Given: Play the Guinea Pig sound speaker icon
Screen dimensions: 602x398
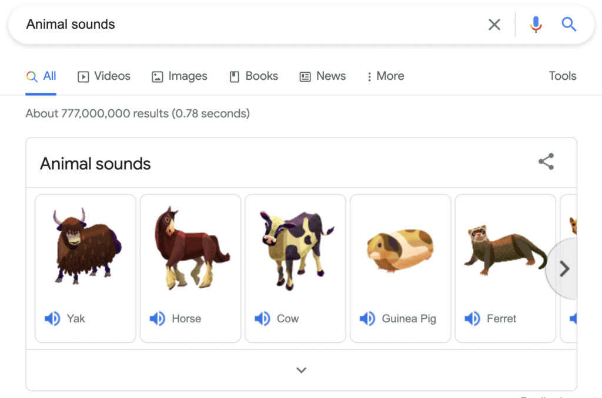Looking at the screenshot, I should [x=367, y=318].
